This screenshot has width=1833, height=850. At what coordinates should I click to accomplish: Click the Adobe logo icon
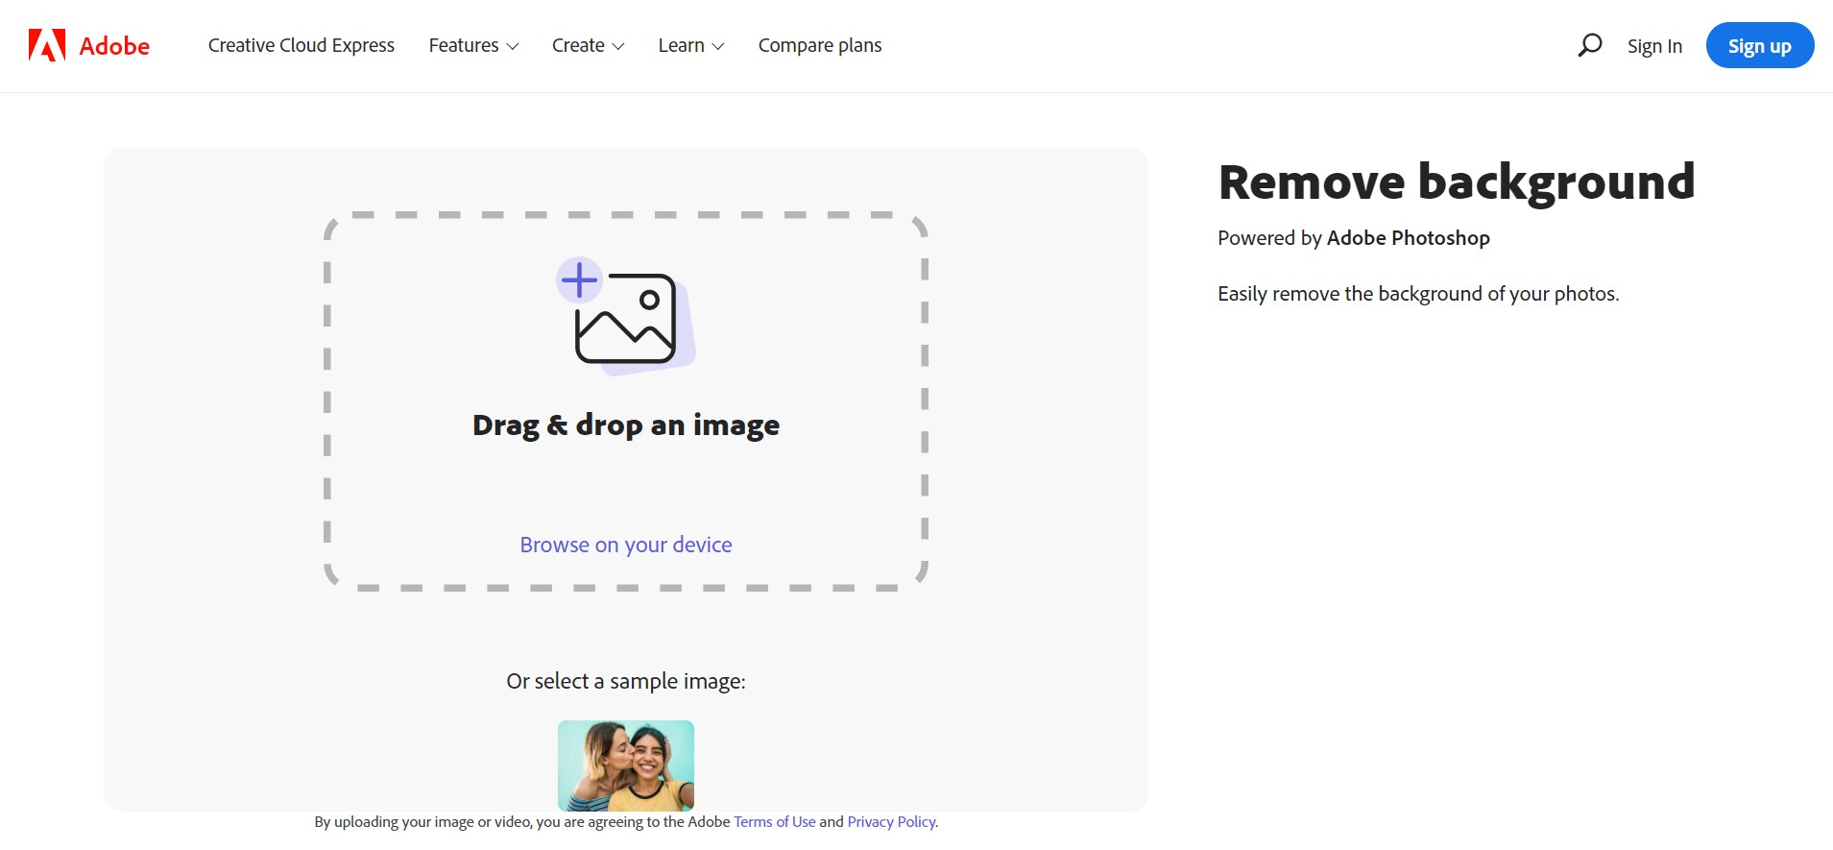(x=47, y=45)
